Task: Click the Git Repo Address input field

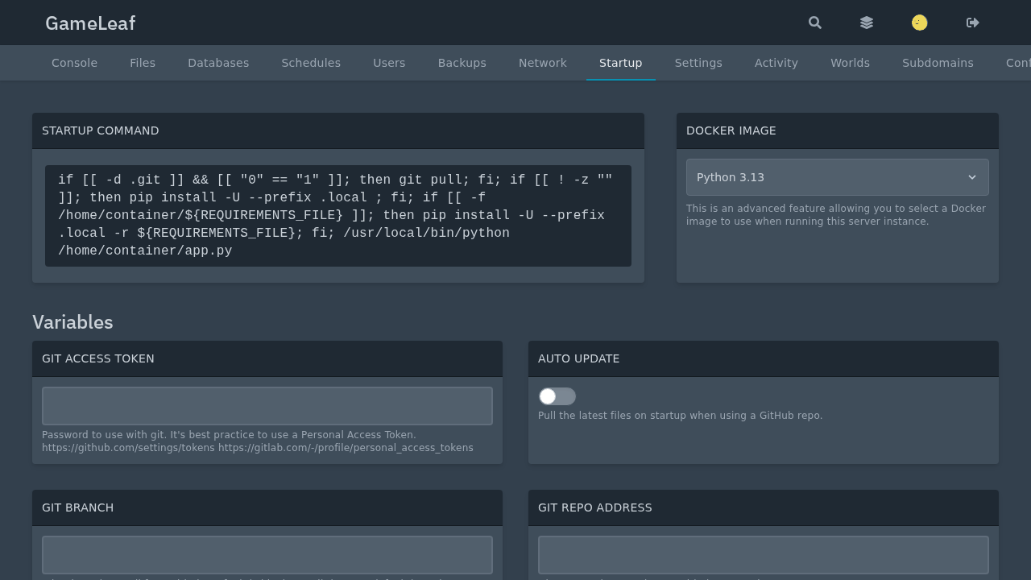Action: pos(764,555)
